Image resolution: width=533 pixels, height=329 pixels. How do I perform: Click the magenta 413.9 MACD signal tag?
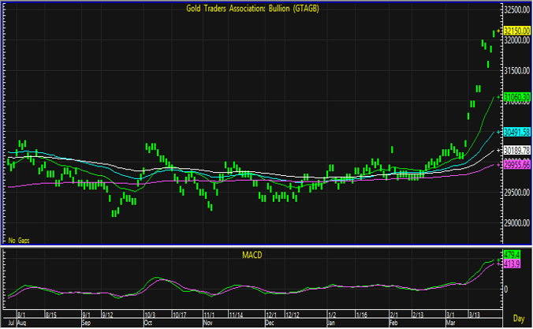pos(512,262)
